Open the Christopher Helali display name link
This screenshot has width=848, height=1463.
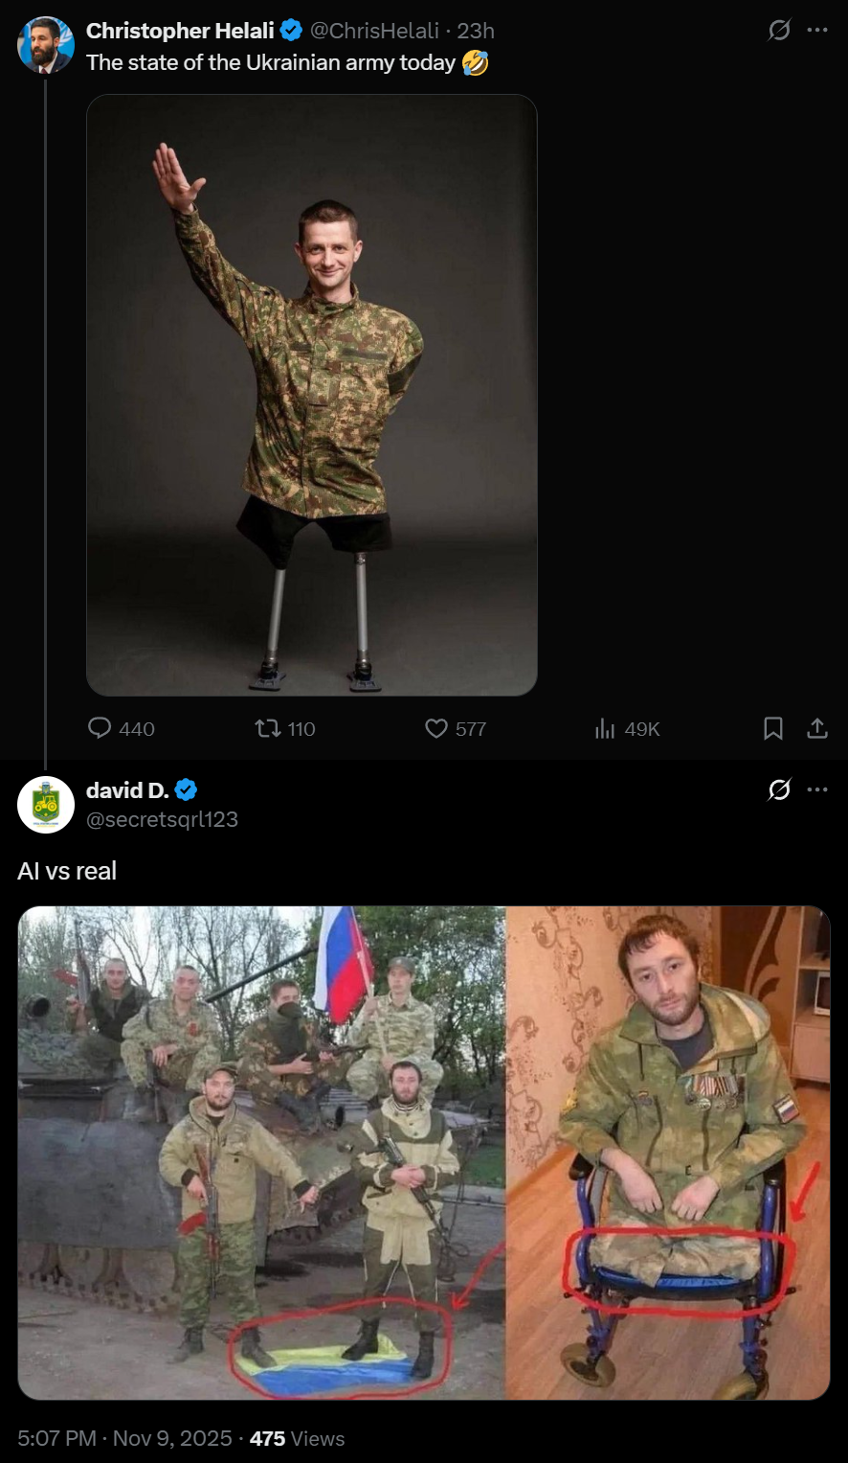180,31
